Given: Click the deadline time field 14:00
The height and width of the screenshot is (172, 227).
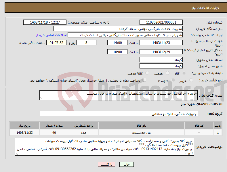Looking at the screenshot, I should coord(117,43).
